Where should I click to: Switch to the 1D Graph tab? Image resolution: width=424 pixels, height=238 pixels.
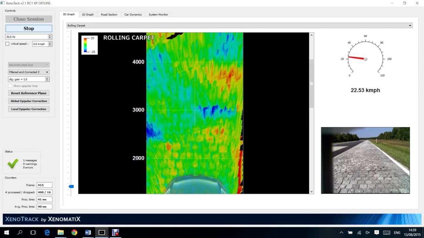pos(88,15)
